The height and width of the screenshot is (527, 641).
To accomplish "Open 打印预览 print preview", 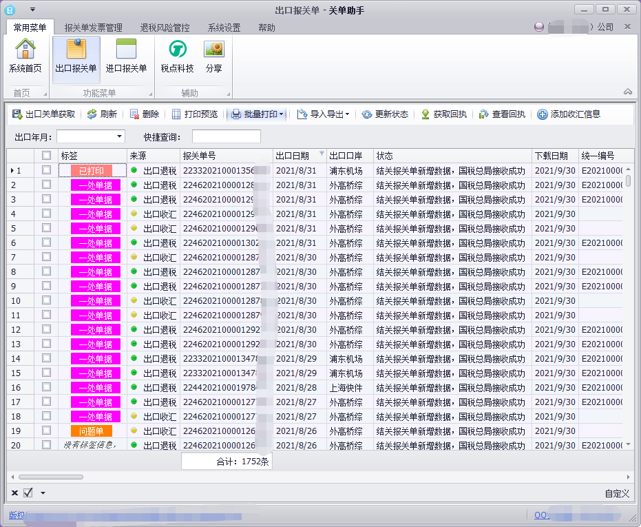I will (194, 114).
